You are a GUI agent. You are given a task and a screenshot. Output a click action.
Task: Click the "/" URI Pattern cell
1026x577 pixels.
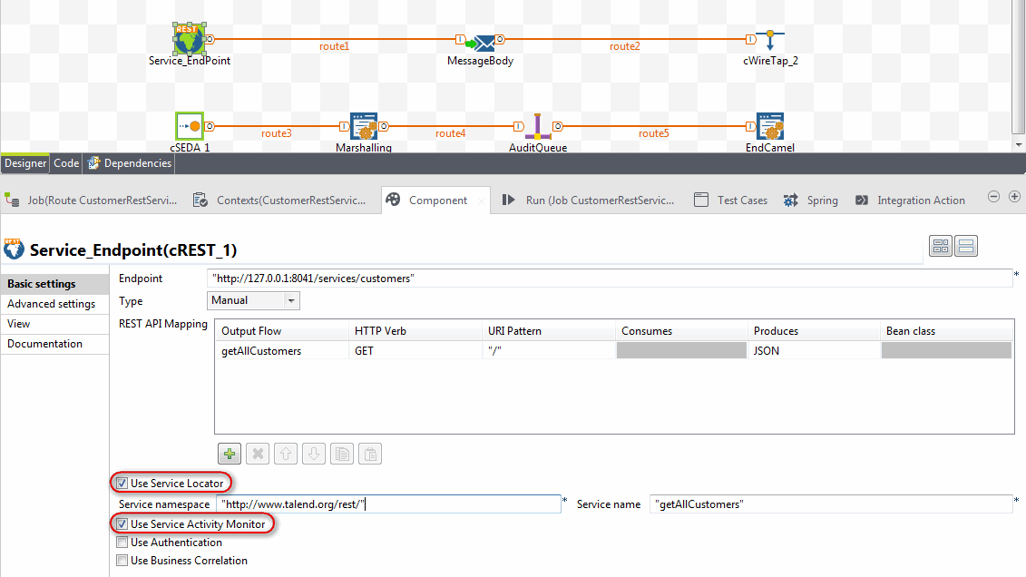coord(549,351)
